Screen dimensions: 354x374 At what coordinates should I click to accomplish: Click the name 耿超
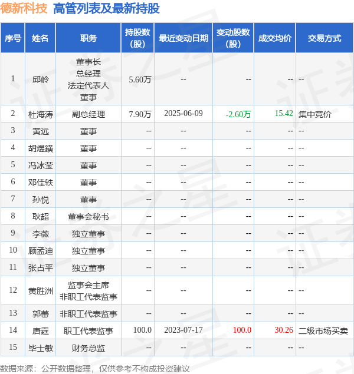click(x=40, y=217)
